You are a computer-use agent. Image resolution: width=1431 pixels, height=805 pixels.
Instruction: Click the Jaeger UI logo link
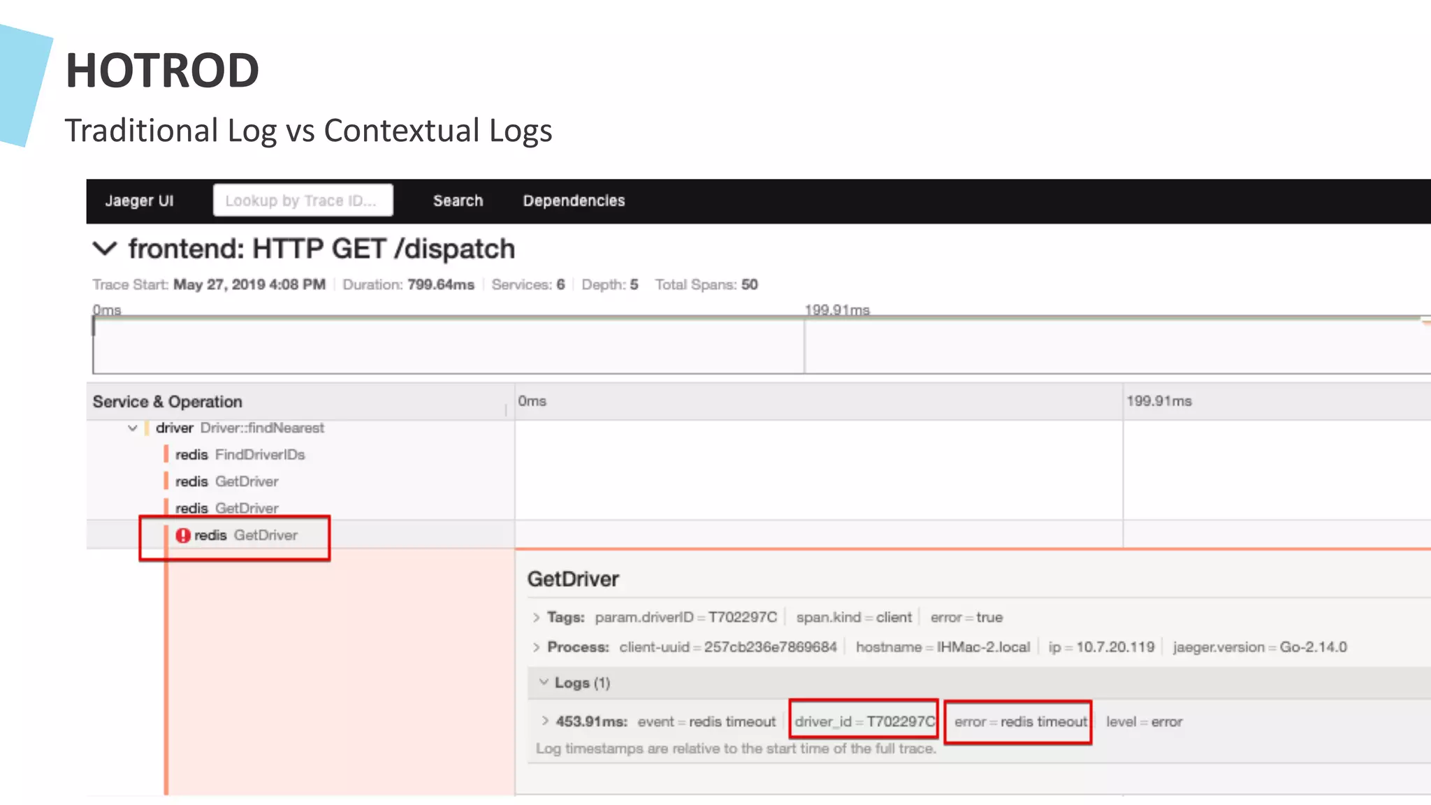click(x=139, y=201)
